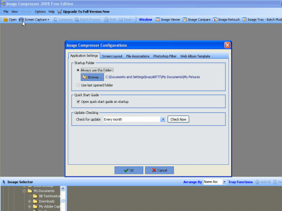Click the Email toolbar icon
The image size is (282, 211).
point(121,19)
